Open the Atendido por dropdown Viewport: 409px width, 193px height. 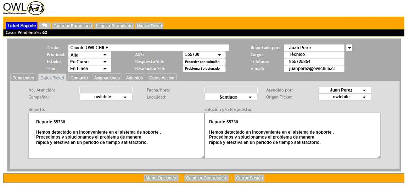pyautogui.click(x=345, y=90)
